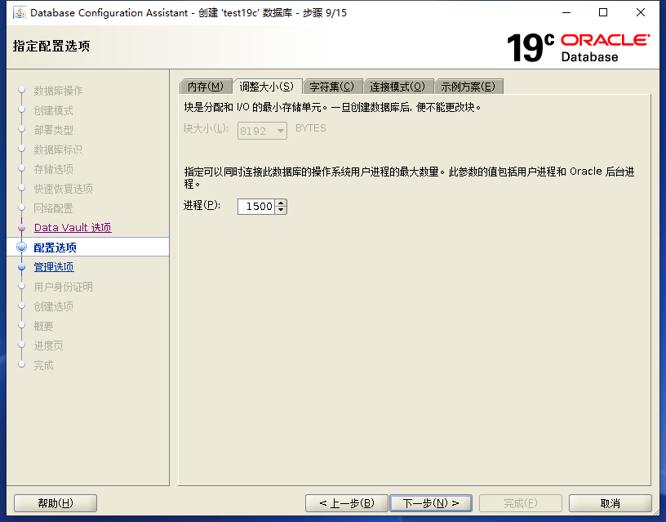Click the 概要 step label
The image size is (666, 522).
tap(43, 326)
